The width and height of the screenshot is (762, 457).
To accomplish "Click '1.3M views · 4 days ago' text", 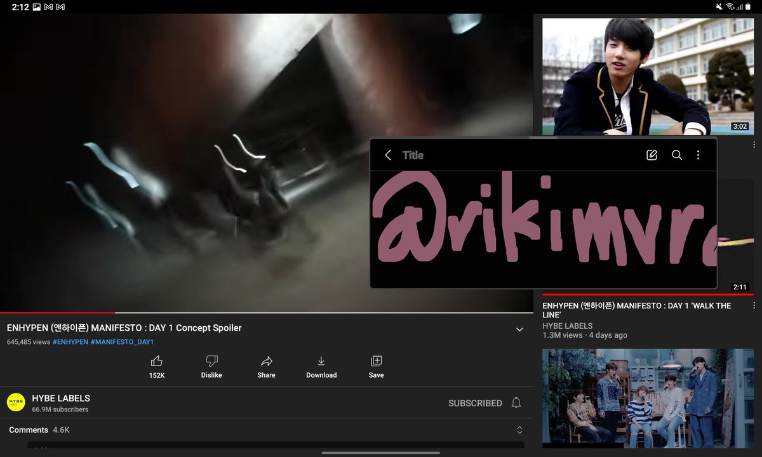I will pos(585,335).
